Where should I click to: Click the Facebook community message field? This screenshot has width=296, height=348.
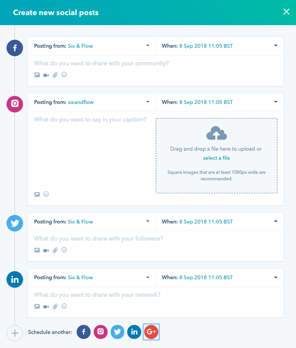pos(156,63)
